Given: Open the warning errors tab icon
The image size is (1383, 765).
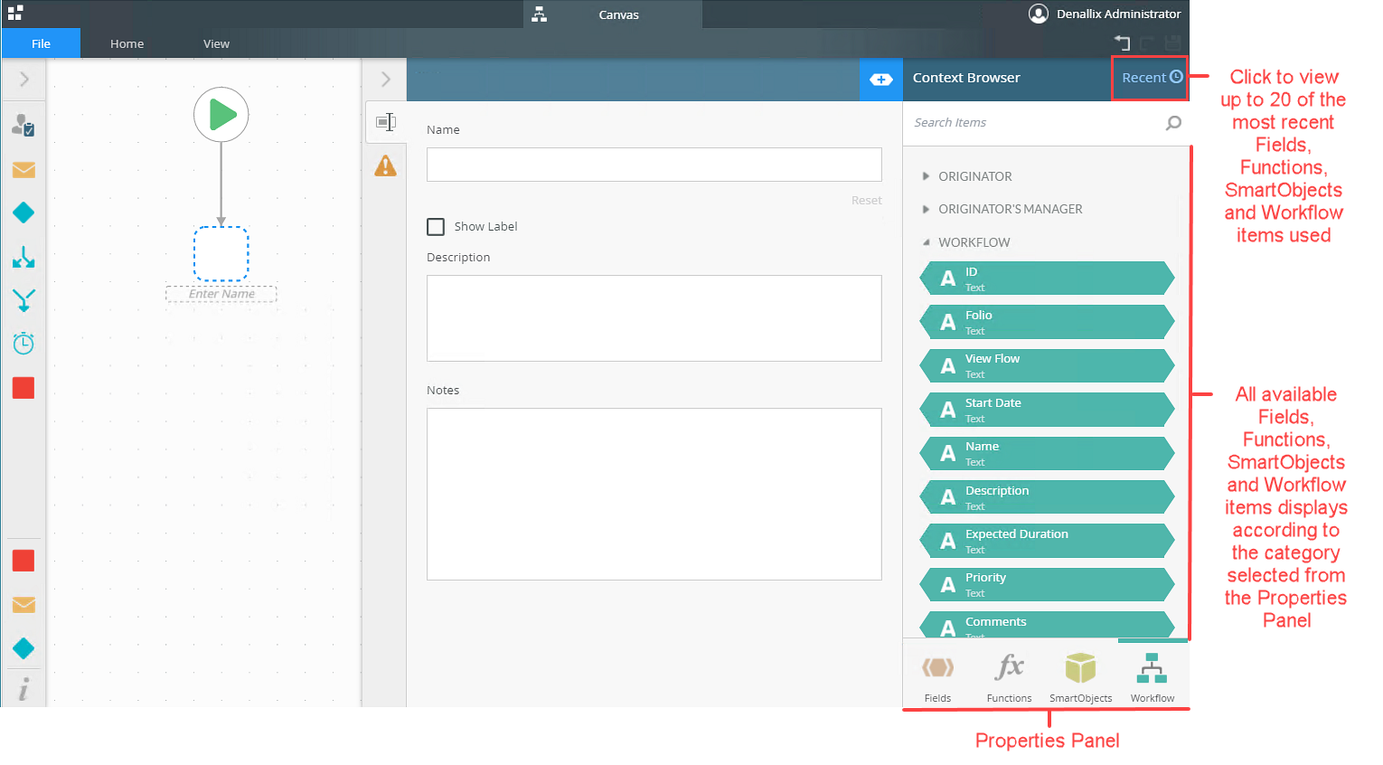Looking at the screenshot, I should tap(386, 165).
